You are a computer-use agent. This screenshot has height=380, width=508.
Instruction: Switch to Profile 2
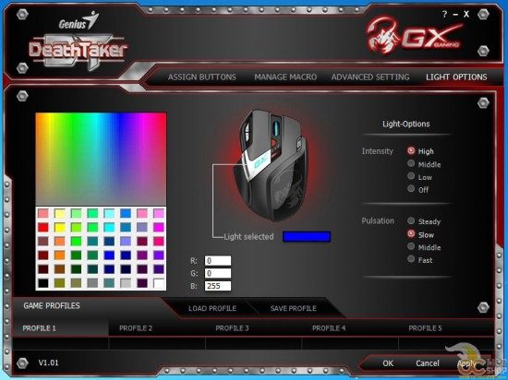(x=136, y=328)
